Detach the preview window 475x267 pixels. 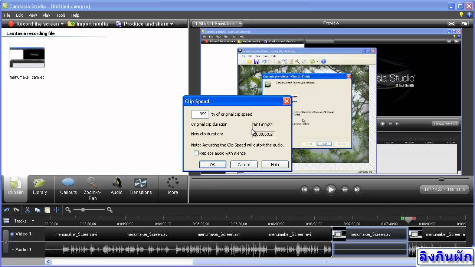coord(465,23)
